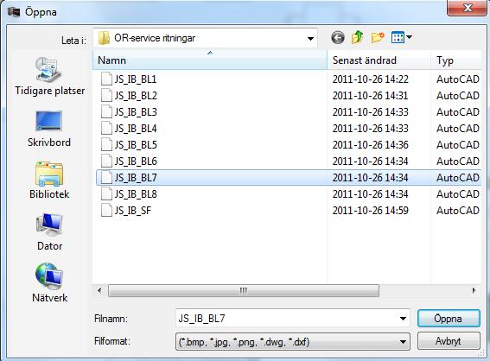Image resolution: width=490 pixels, height=361 pixels.
Task: Open the Bibliotek location
Action: [x=49, y=180]
